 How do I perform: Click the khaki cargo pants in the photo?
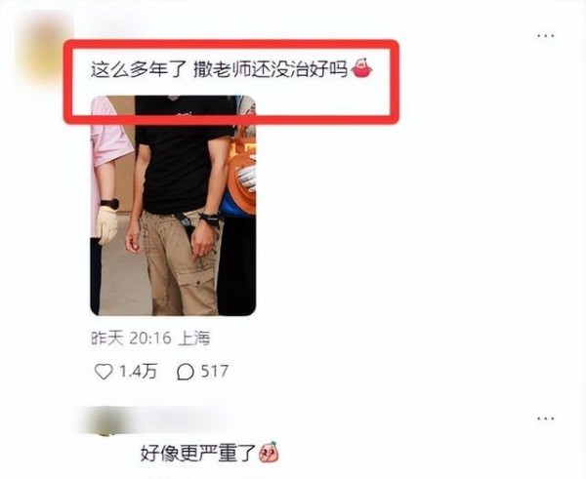pos(182,263)
